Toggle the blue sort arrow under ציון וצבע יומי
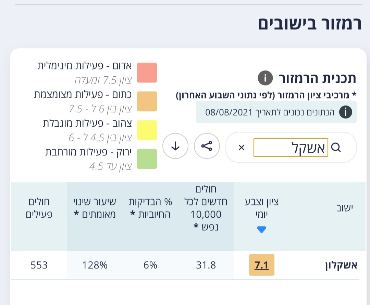 pyautogui.click(x=261, y=229)
